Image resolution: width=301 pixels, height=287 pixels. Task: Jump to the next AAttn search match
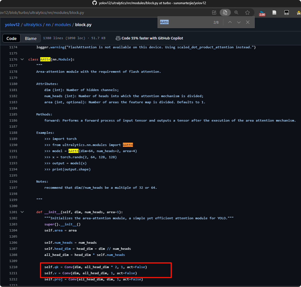coord(239,22)
